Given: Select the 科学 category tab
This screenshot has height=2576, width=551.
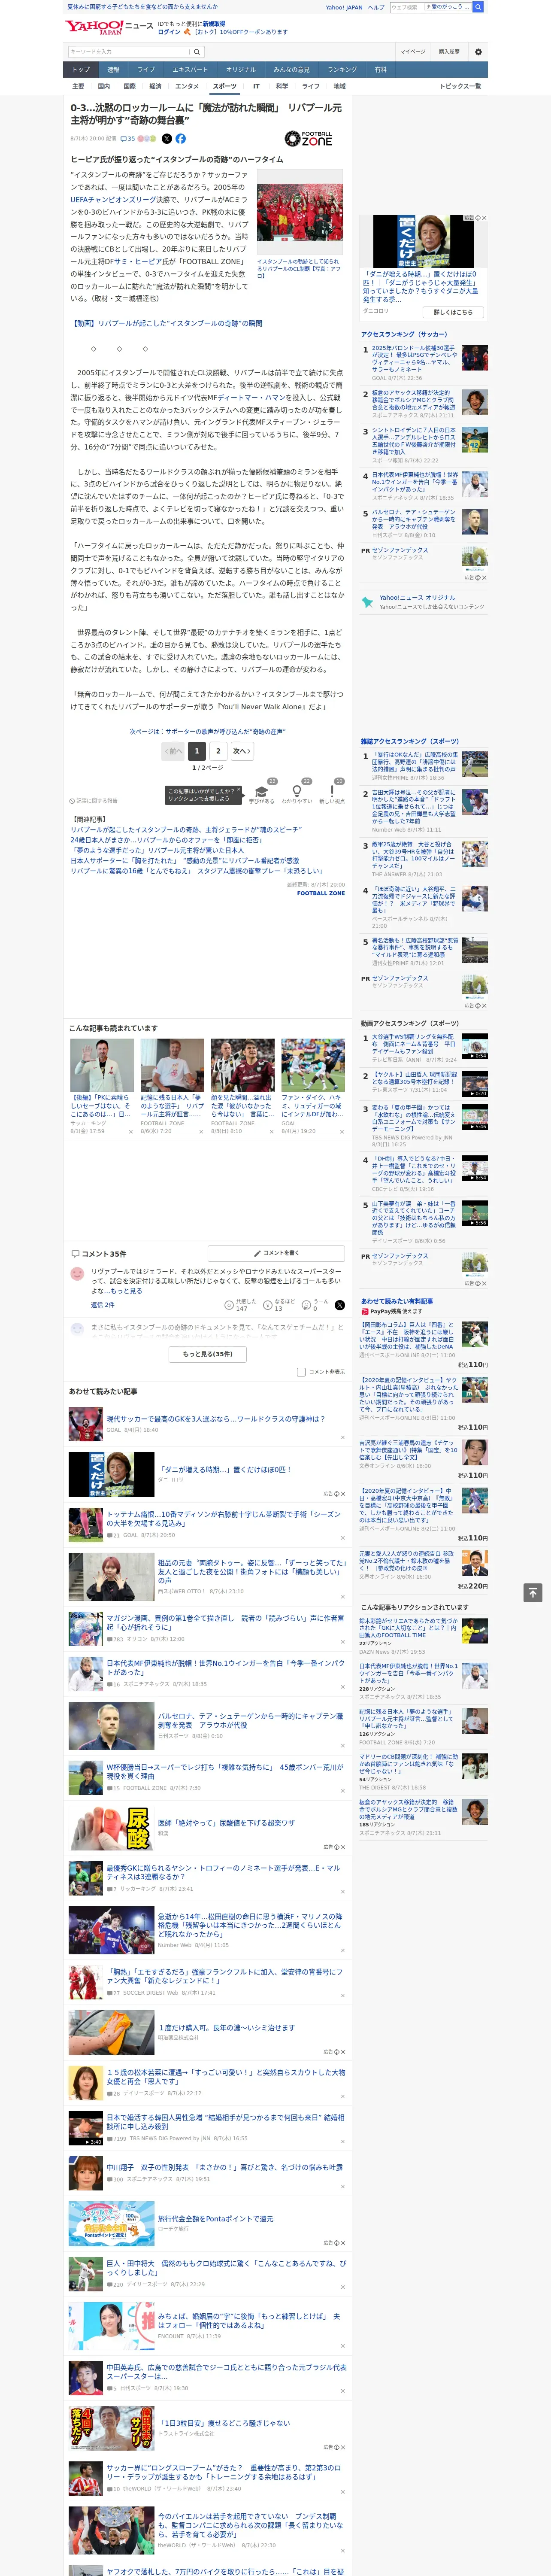Looking at the screenshot, I should pyautogui.click(x=282, y=86).
